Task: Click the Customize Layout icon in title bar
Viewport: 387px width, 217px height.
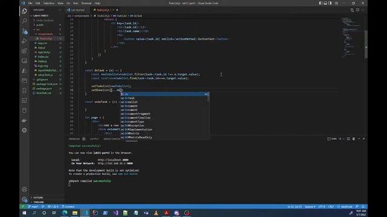Action: 336,3
